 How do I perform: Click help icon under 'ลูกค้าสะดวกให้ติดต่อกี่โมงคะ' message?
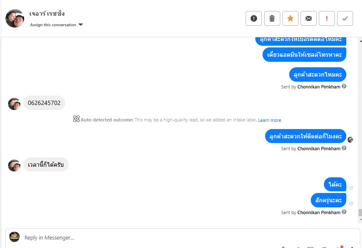344,148
